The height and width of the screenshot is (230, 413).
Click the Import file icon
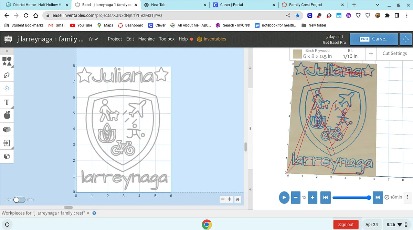[7, 142]
